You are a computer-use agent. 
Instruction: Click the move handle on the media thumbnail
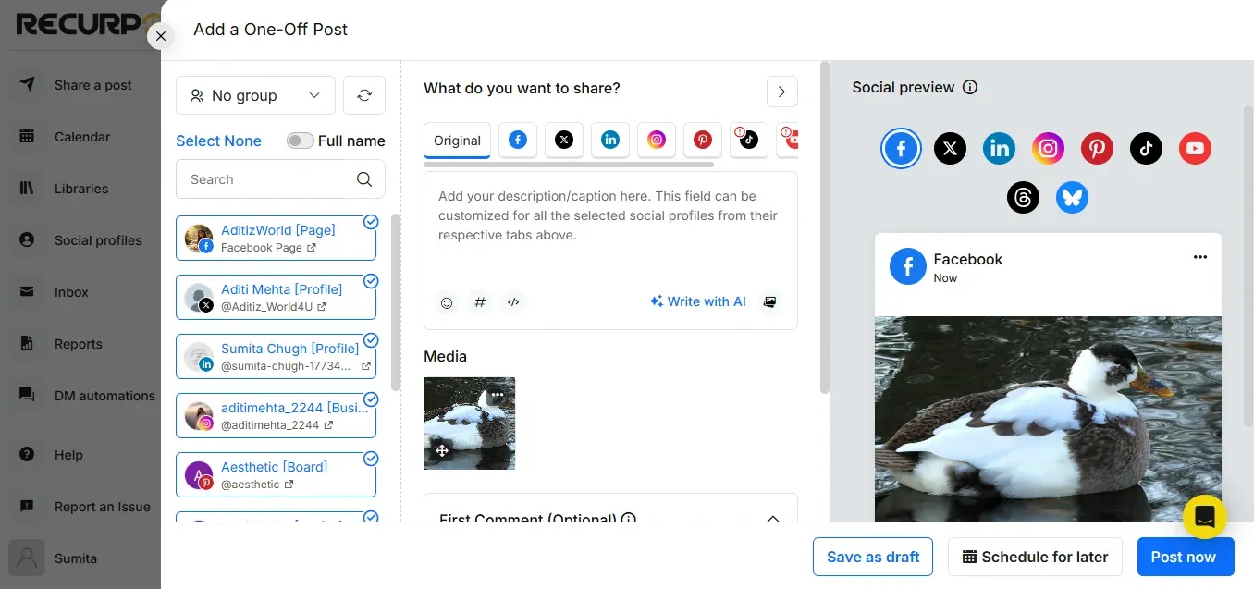[x=442, y=451]
